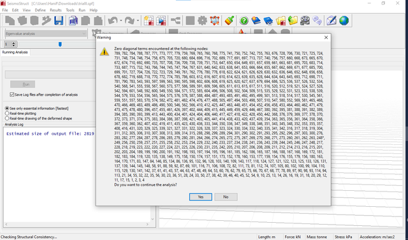Click the blue book with checkmark icon
The width and height of the screenshot is (408, 240).
point(268,20)
